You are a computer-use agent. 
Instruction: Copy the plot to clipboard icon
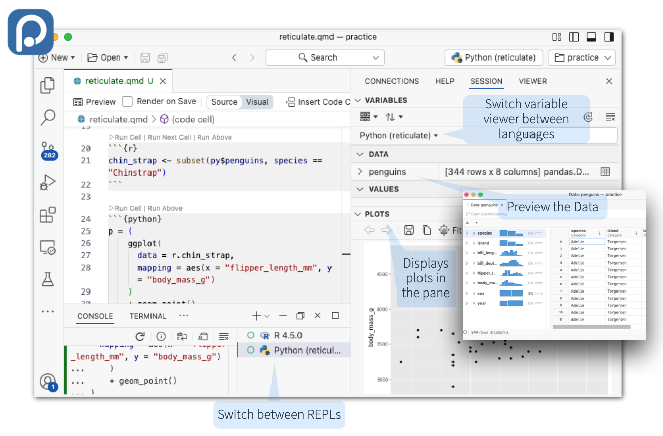click(427, 230)
